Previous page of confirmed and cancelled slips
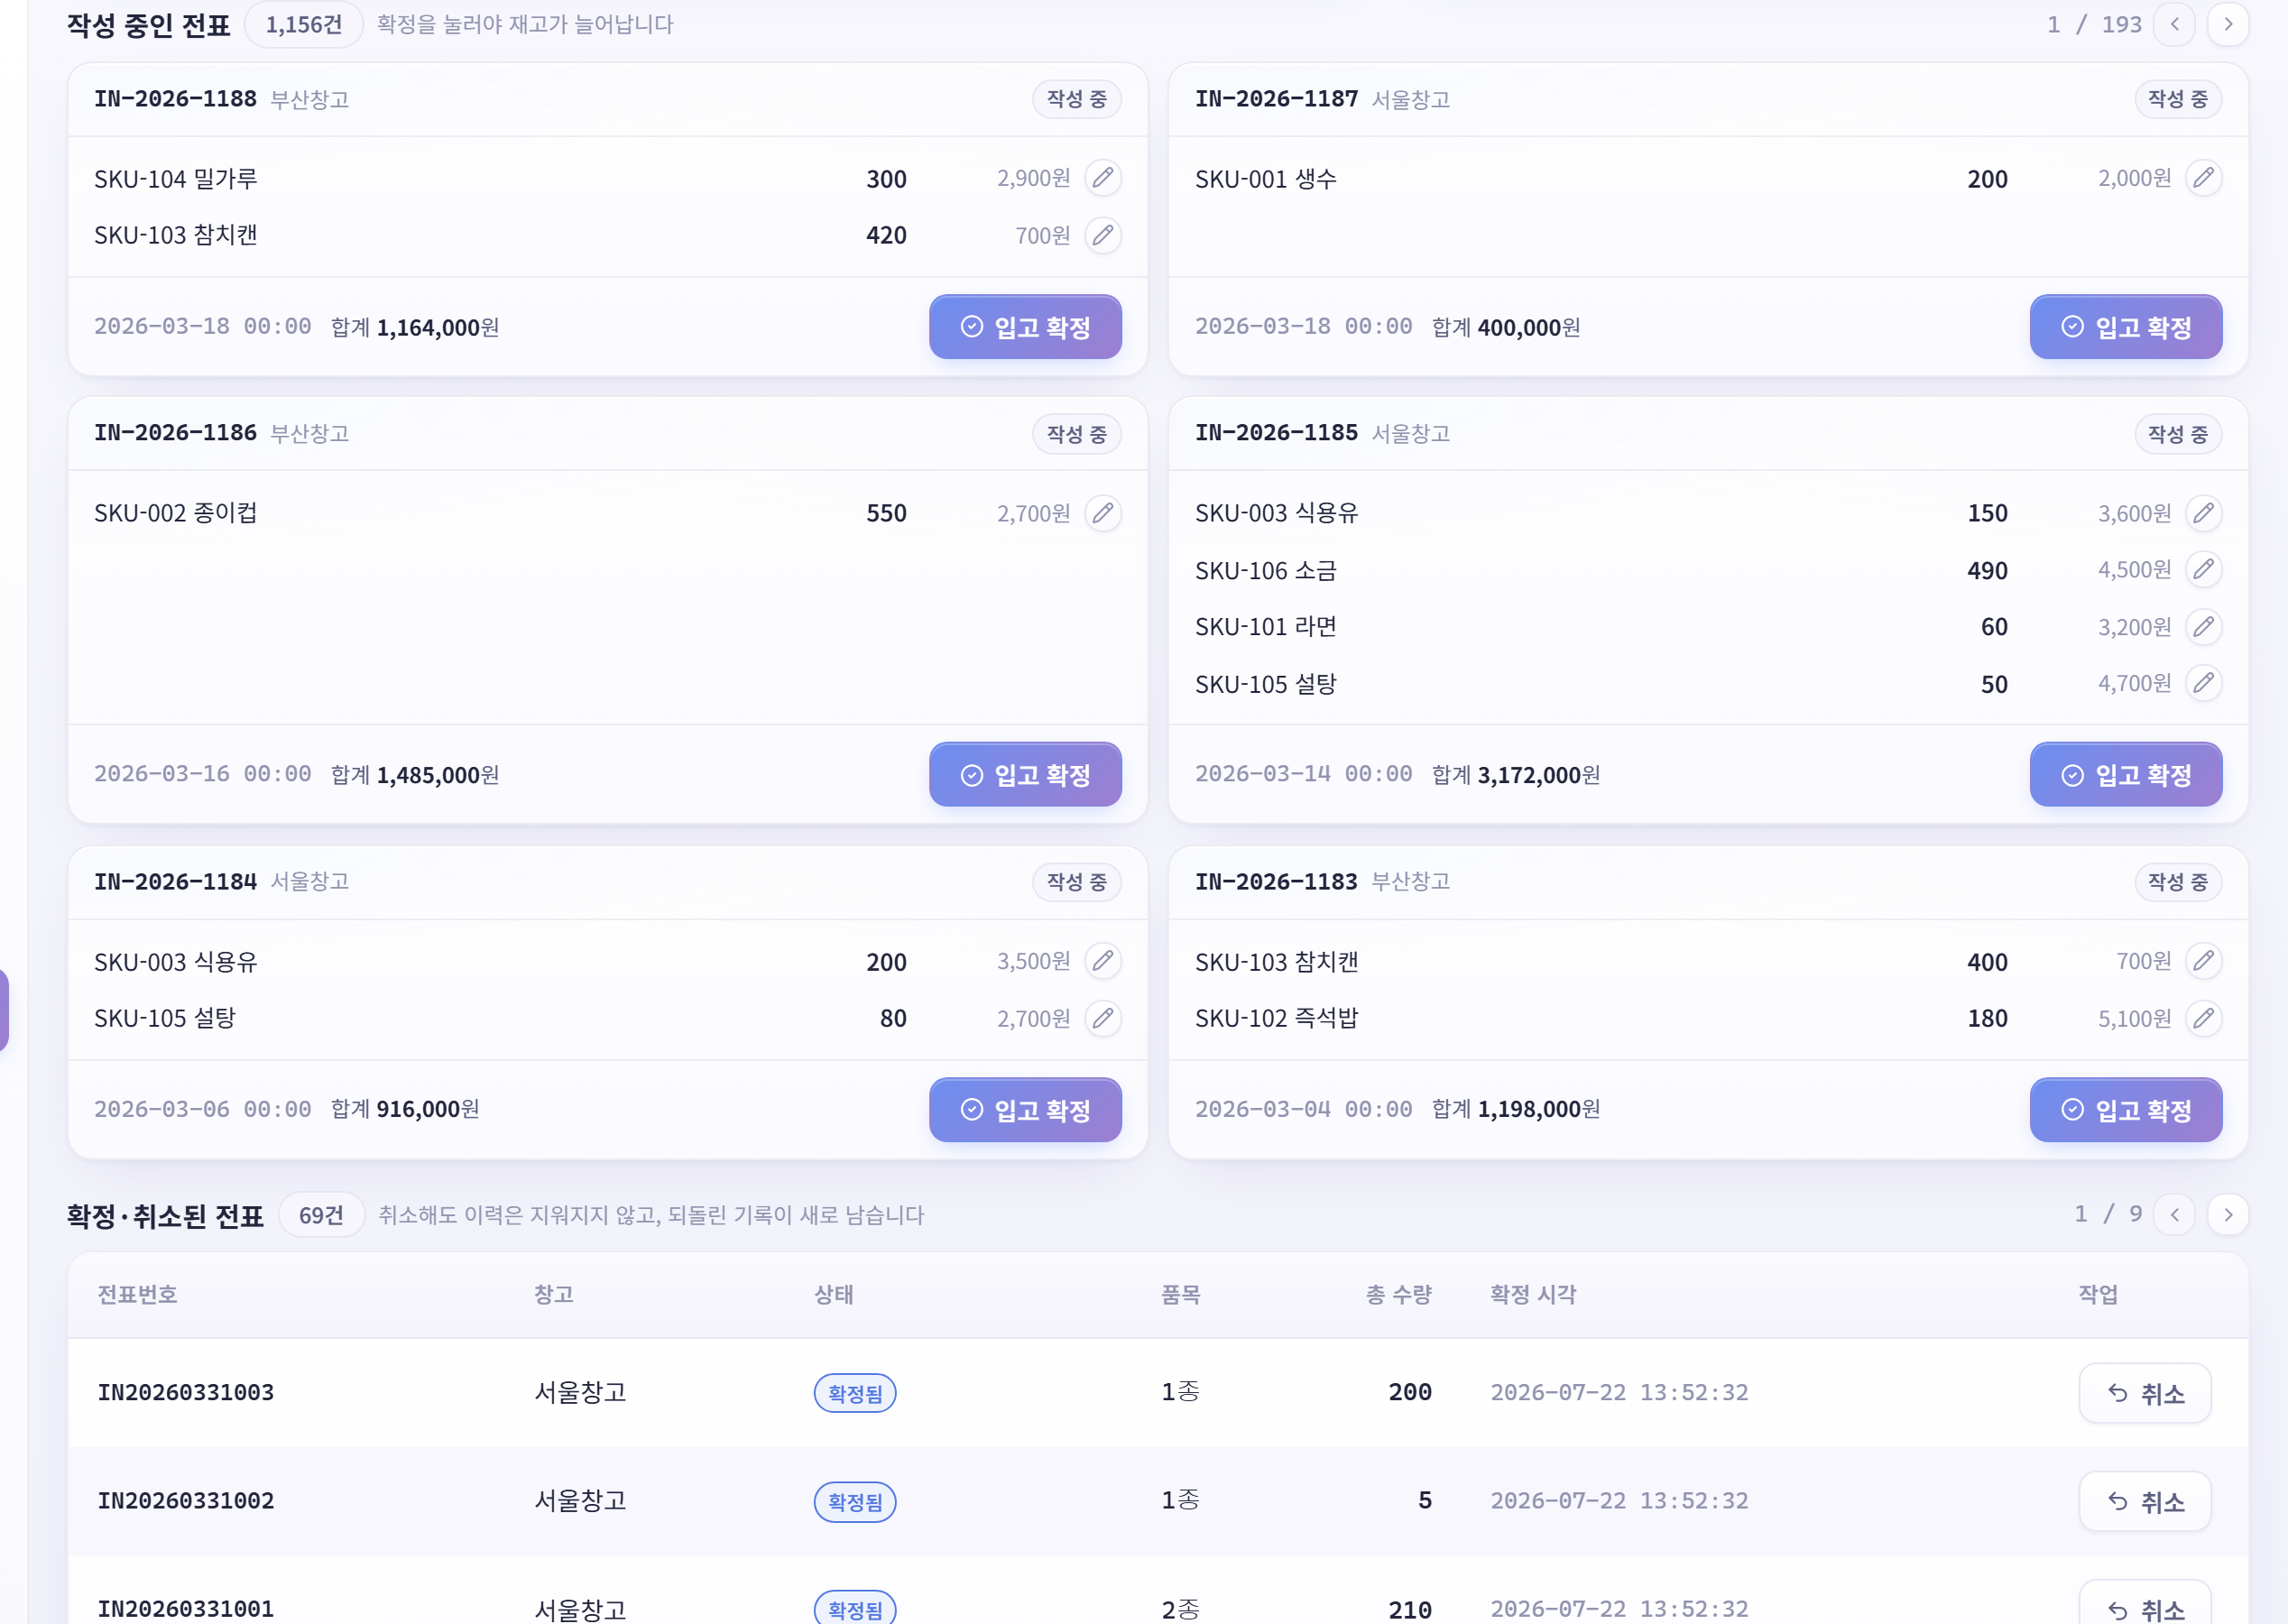The height and width of the screenshot is (1624, 2288). (2175, 1215)
